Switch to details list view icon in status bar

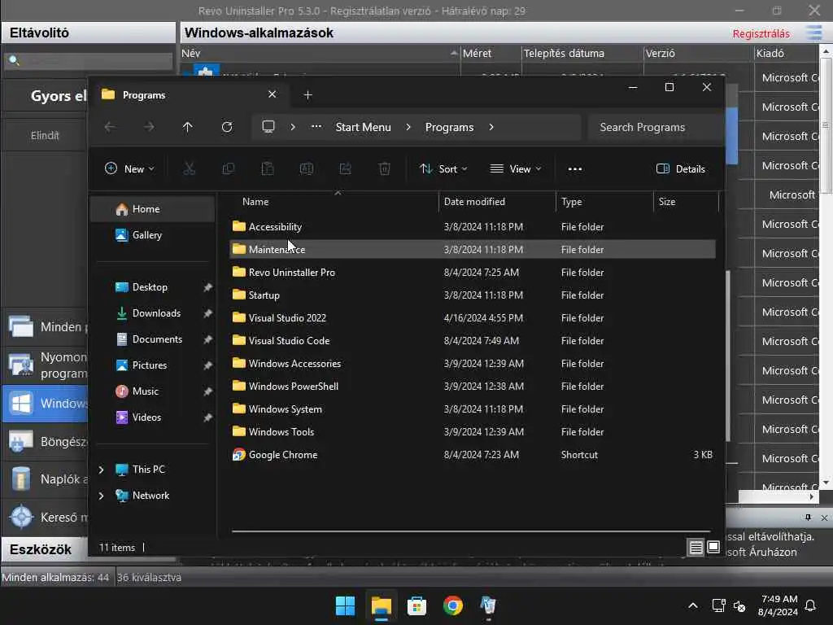[696, 548]
